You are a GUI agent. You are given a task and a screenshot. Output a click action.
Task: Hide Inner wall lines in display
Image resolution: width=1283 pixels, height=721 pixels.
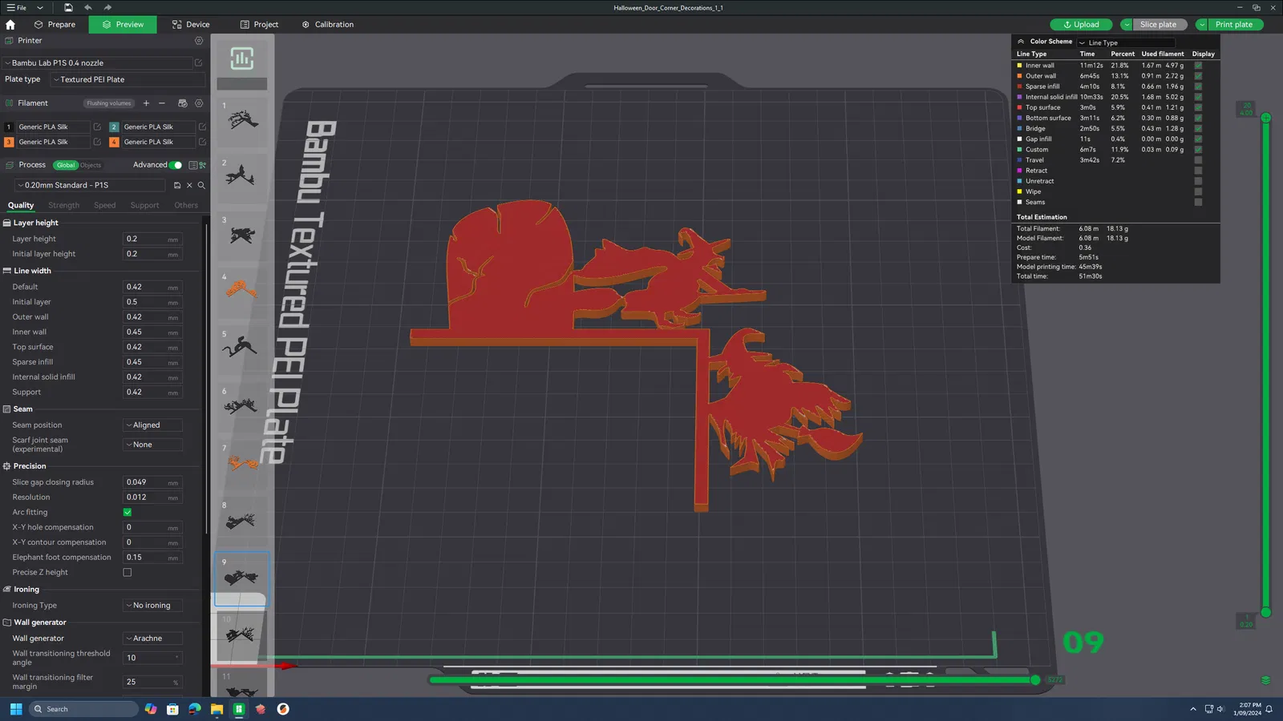(x=1198, y=66)
